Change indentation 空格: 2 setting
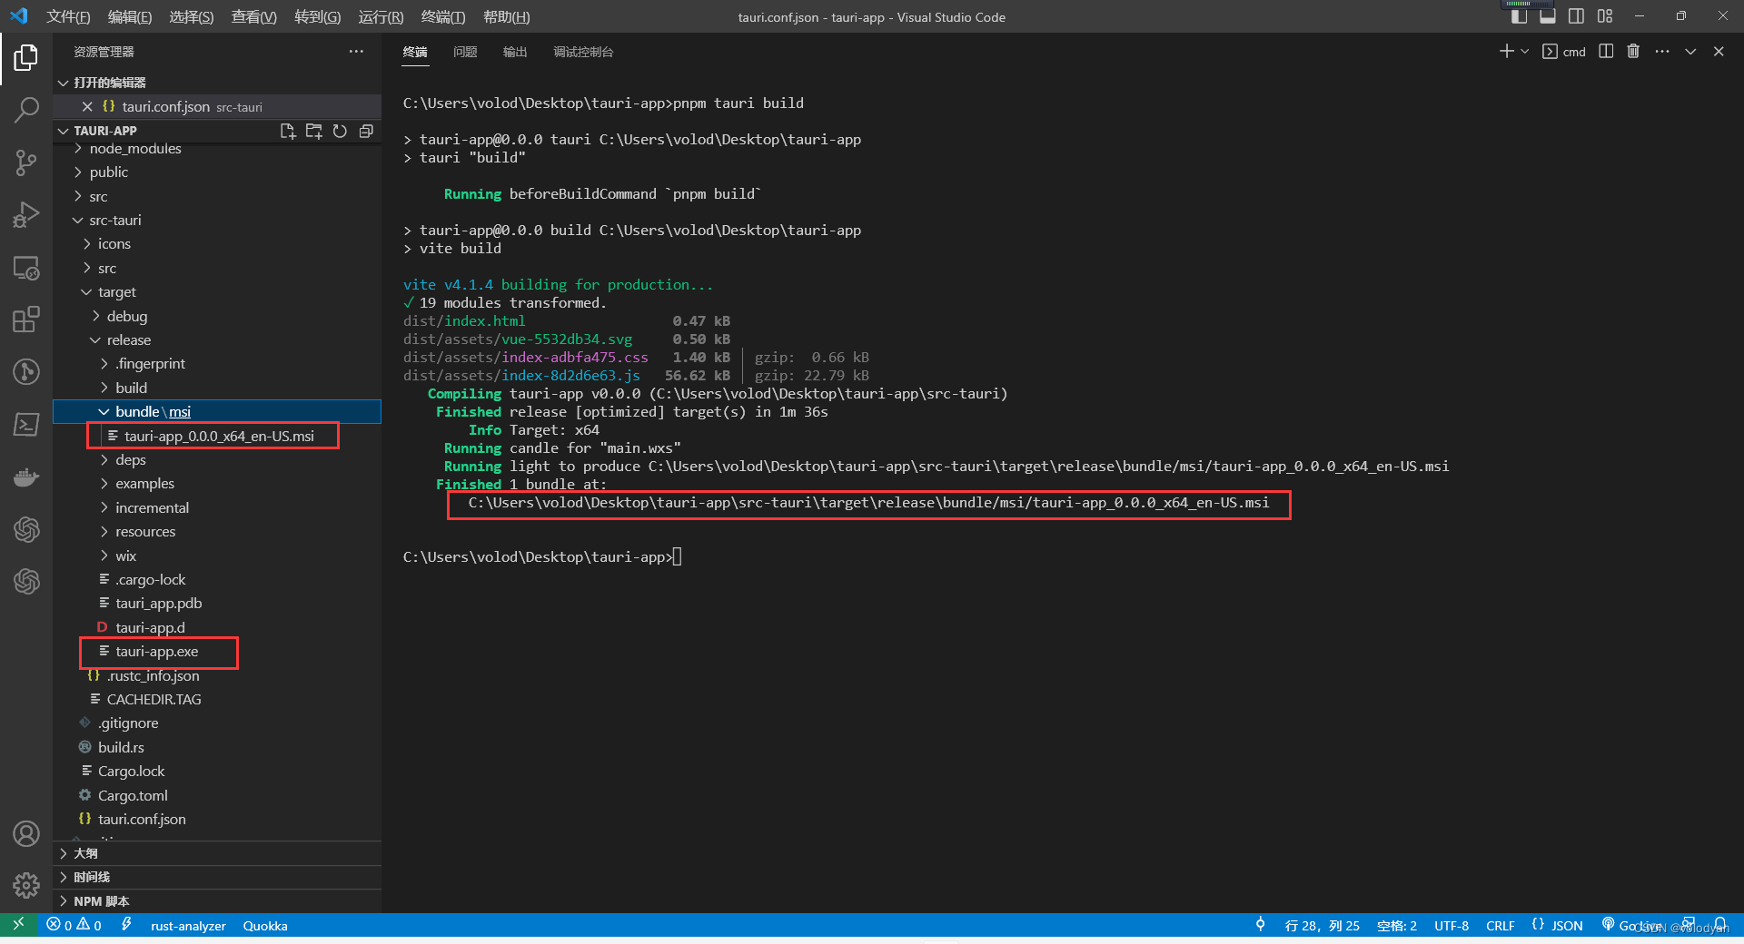The height and width of the screenshot is (944, 1744). coord(1397,925)
